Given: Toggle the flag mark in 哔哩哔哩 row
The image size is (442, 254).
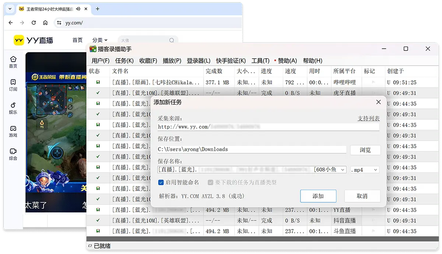Looking at the screenshot, I should point(373,83).
